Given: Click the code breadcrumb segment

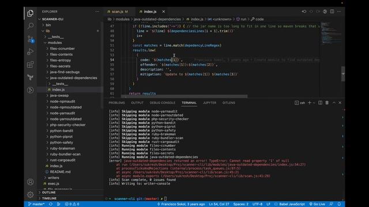Looking at the screenshot, I should pos(257,19).
